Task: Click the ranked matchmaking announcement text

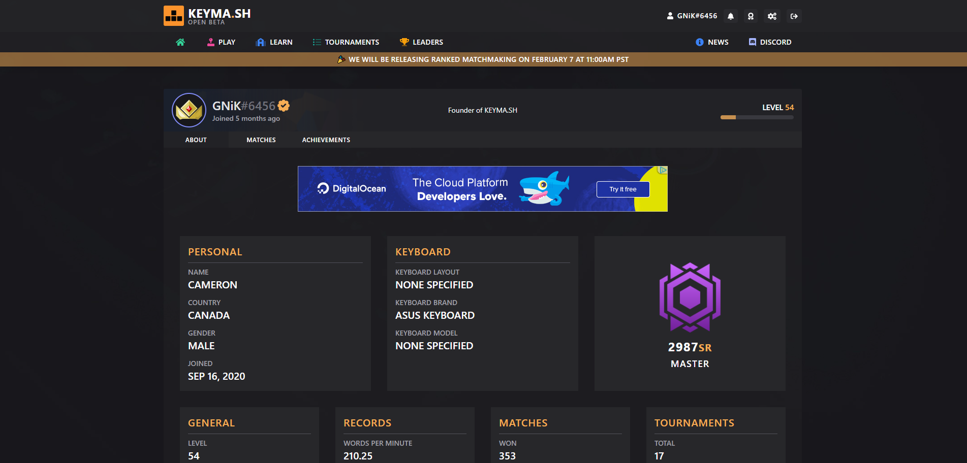Action: tap(488, 59)
